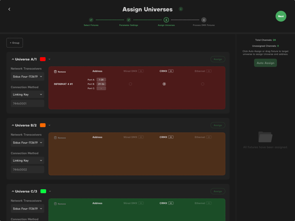
Task: Open Network Transceivers dropdown in Universe A/1
Action: [27, 76]
